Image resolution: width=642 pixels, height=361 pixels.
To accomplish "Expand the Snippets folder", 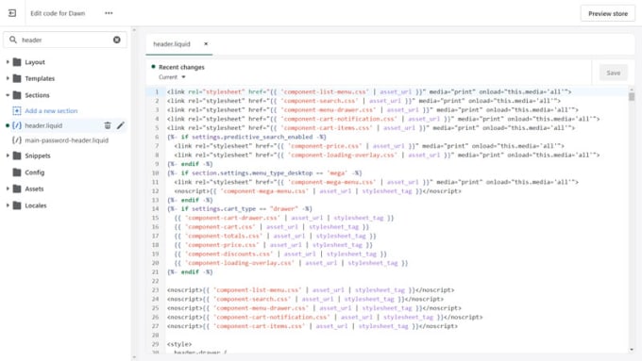I will (x=8, y=156).
